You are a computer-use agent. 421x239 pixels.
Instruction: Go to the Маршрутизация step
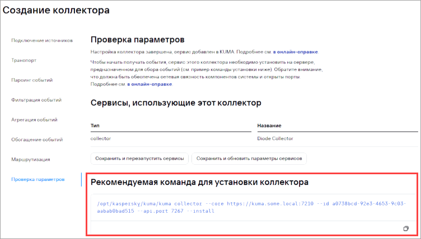(31, 159)
